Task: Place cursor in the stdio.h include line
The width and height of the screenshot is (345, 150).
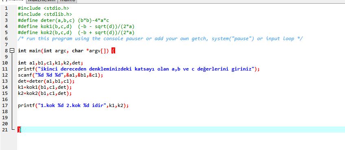Action: click(44, 9)
